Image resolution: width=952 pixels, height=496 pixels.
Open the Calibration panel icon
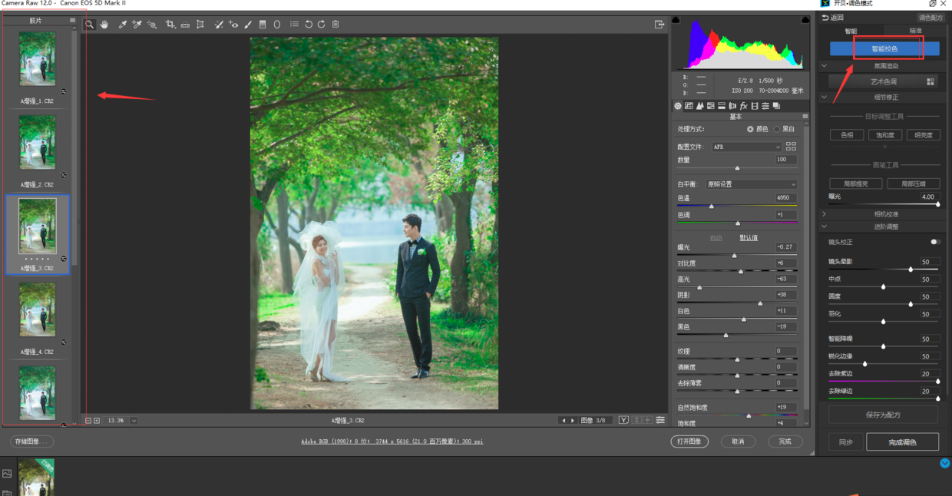point(755,106)
